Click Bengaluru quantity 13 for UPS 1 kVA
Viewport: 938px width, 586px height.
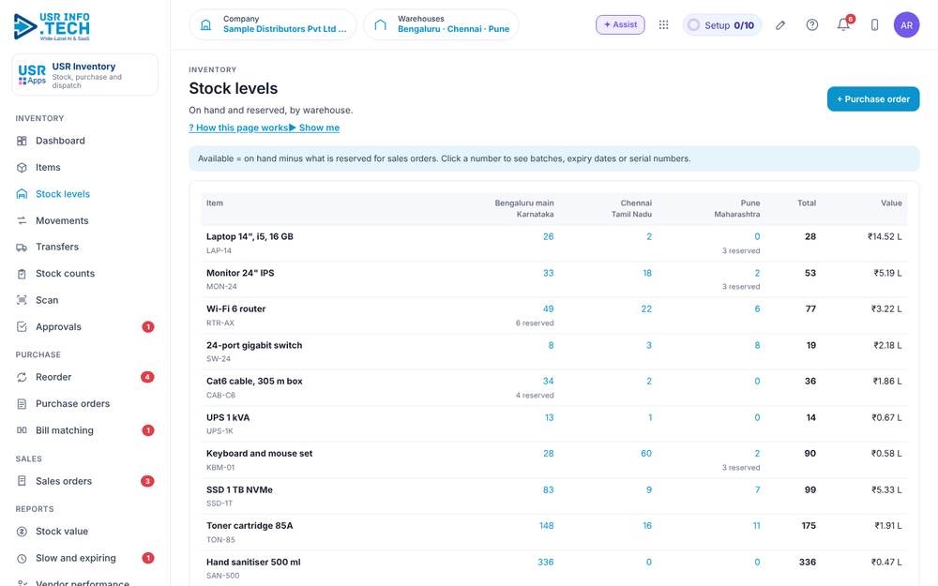[549, 418]
